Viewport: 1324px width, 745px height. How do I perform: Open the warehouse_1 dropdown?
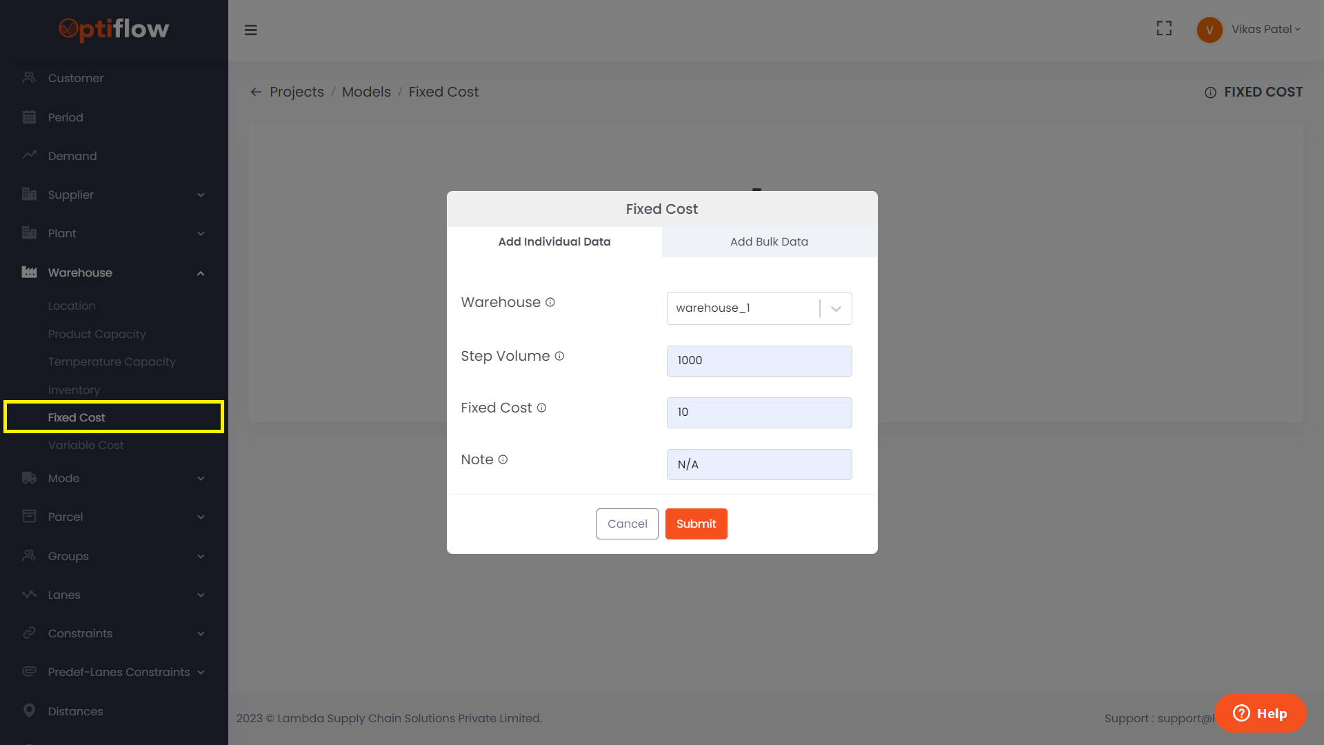tap(835, 308)
